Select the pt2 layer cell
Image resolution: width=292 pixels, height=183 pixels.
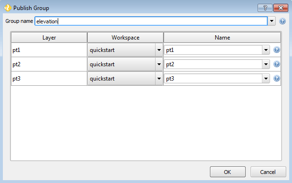click(x=49, y=64)
